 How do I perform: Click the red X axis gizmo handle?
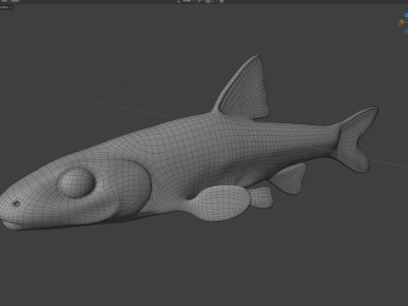click(400, 25)
